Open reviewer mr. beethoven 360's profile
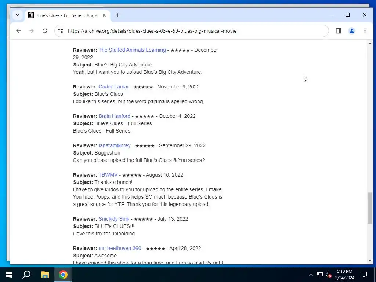 120,249
